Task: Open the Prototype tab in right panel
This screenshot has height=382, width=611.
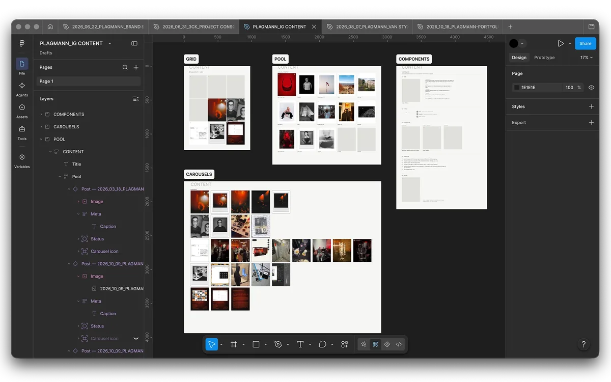Action: click(x=544, y=58)
